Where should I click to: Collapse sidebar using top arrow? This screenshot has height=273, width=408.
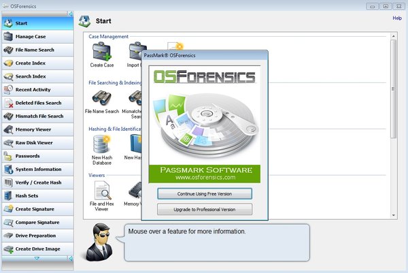(71, 14)
